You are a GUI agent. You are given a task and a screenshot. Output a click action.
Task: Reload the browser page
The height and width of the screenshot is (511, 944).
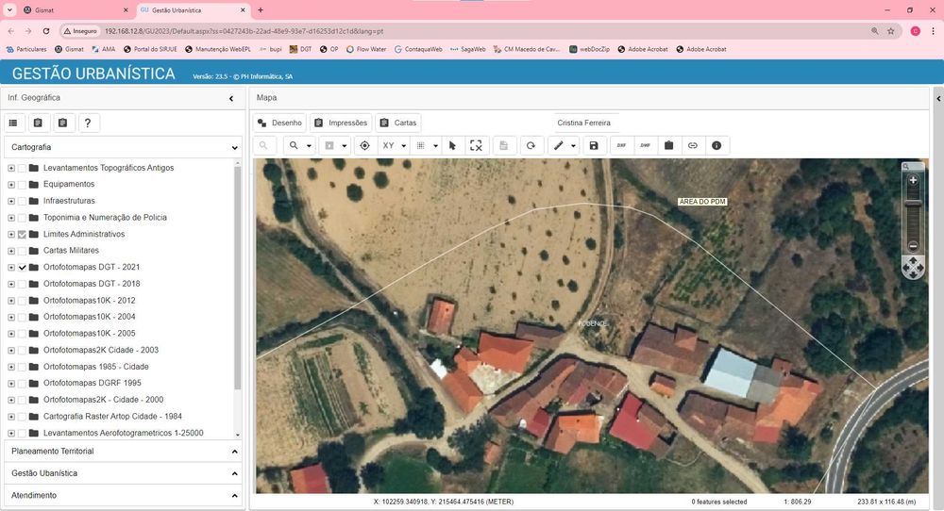[x=45, y=31]
